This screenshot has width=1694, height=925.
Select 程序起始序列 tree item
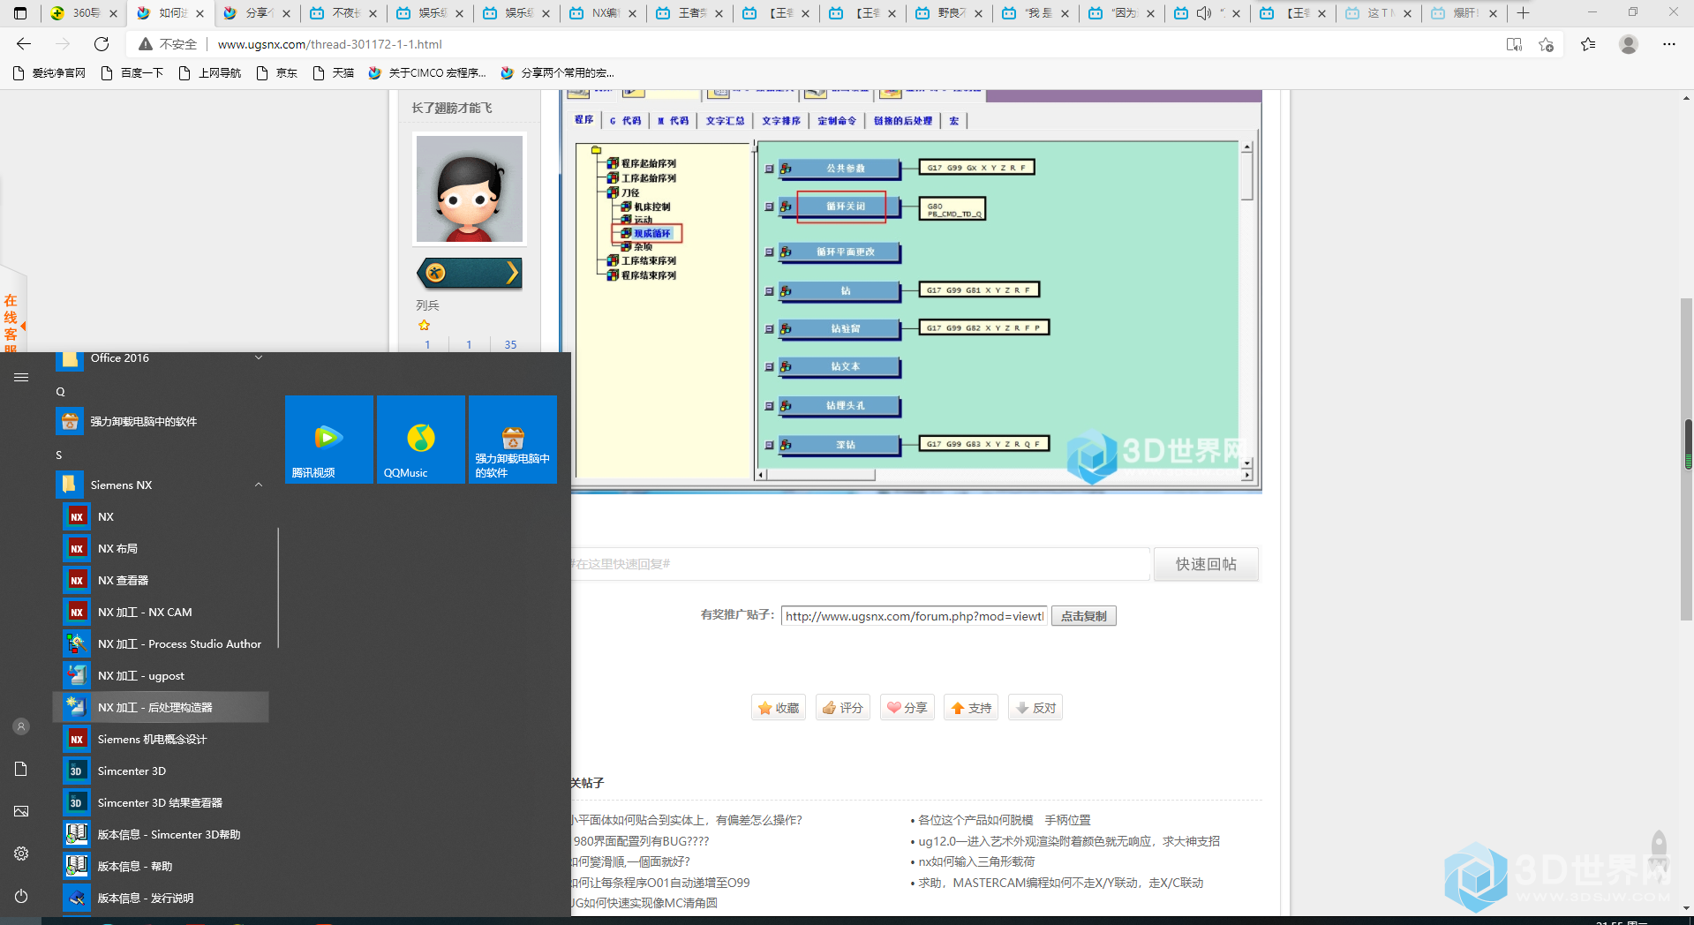[x=648, y=163]
